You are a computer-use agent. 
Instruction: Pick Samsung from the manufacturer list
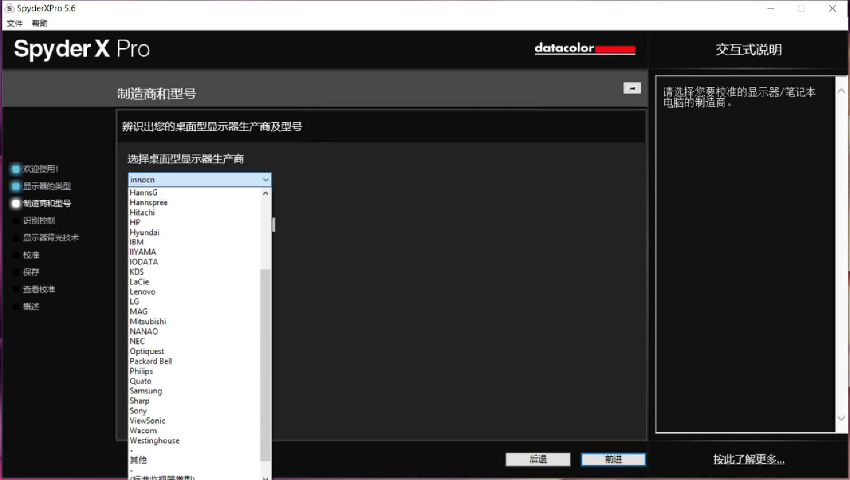[146, 391]
